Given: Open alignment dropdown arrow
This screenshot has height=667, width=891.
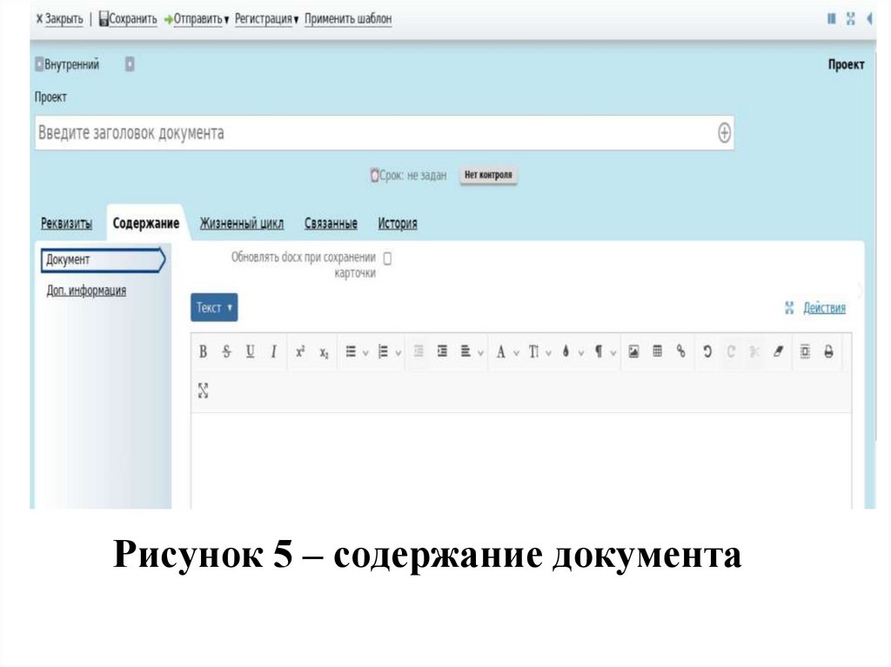Looking at the screenshot, I should click(480, 353).
